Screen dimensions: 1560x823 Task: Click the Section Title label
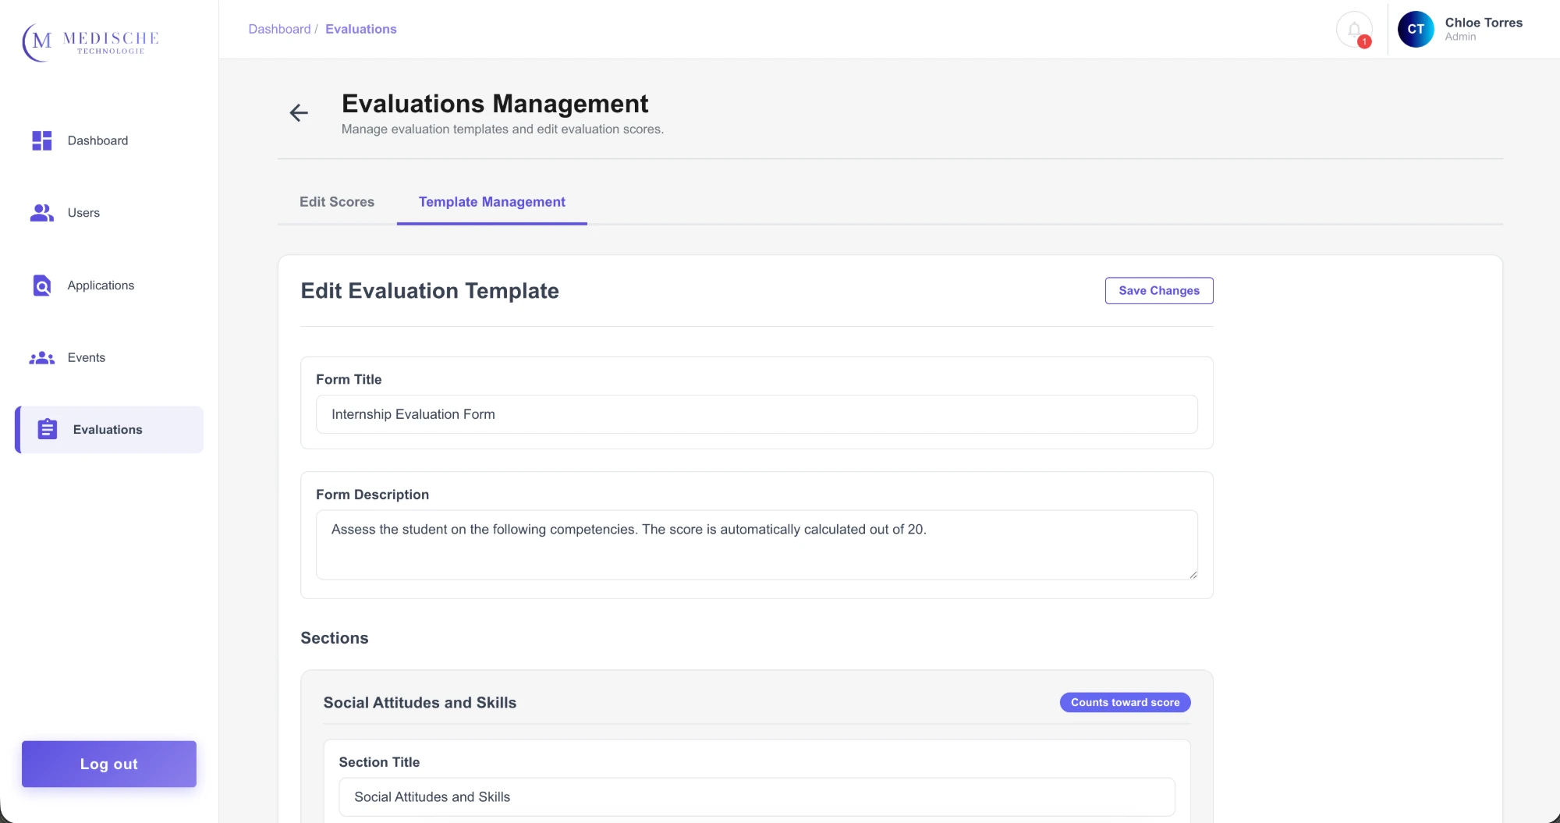tap(379, 762)
